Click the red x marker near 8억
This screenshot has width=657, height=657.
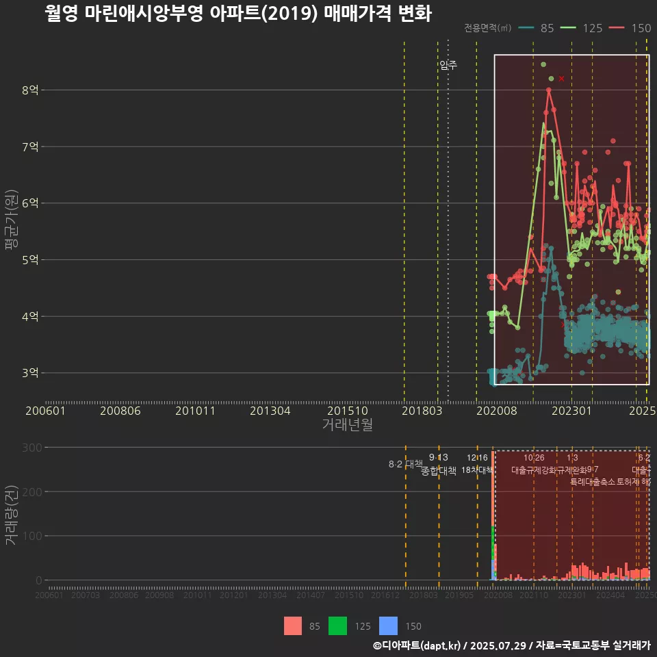[x=561, y=79]
